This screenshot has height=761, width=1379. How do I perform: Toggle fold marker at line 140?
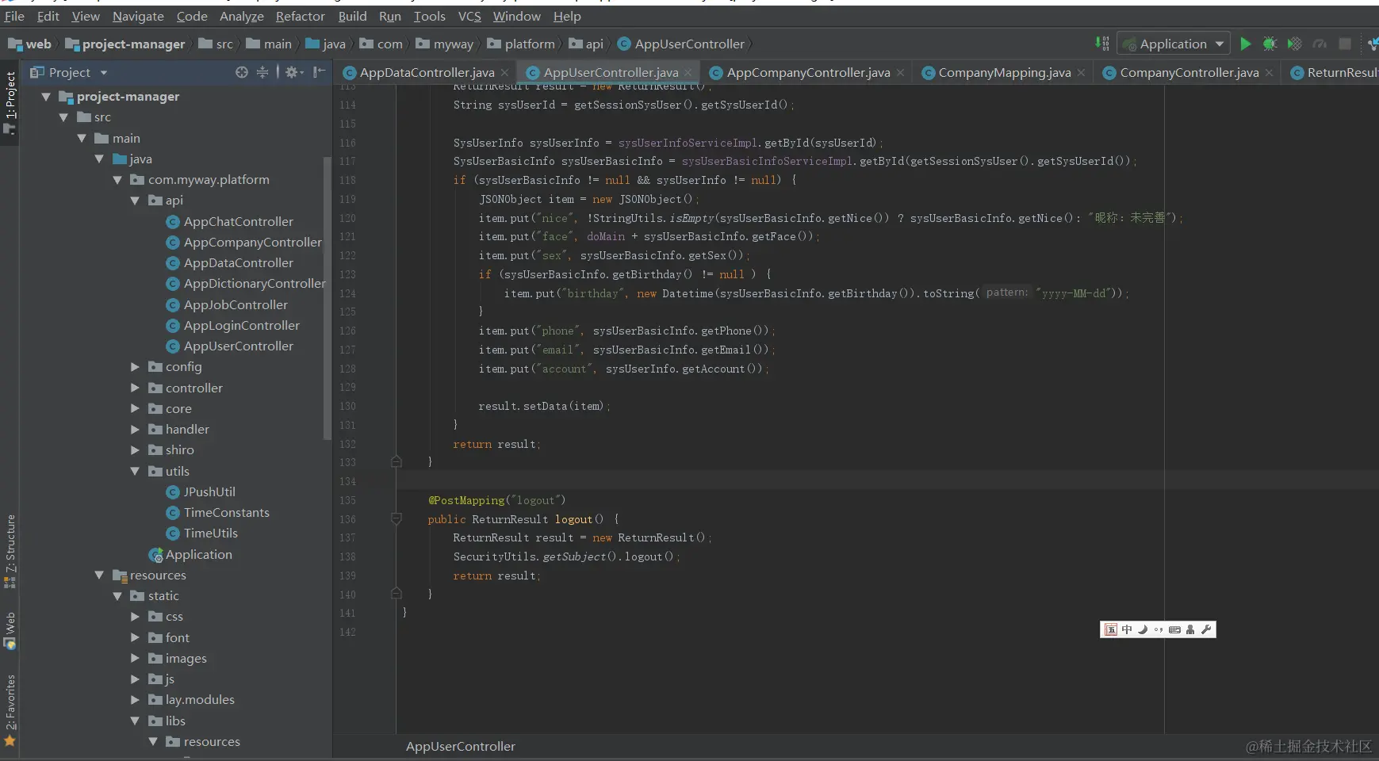(x=396, y=593)
